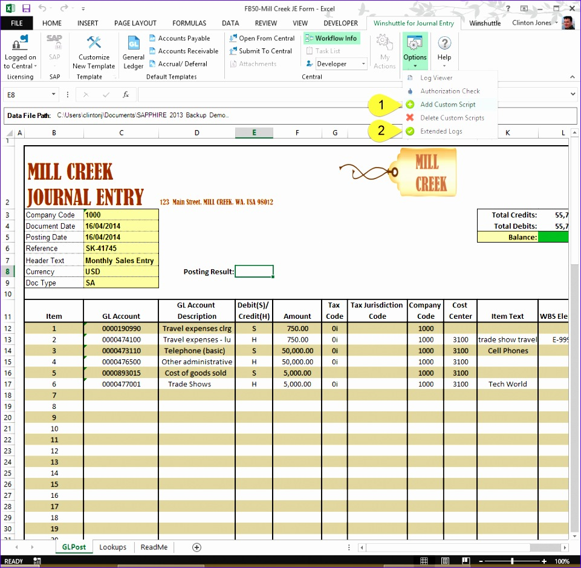Switch to the FORMULAS ribbon tab
Image resolution: width=581 pixels, height=568 pixels.
tap(189, 23)
